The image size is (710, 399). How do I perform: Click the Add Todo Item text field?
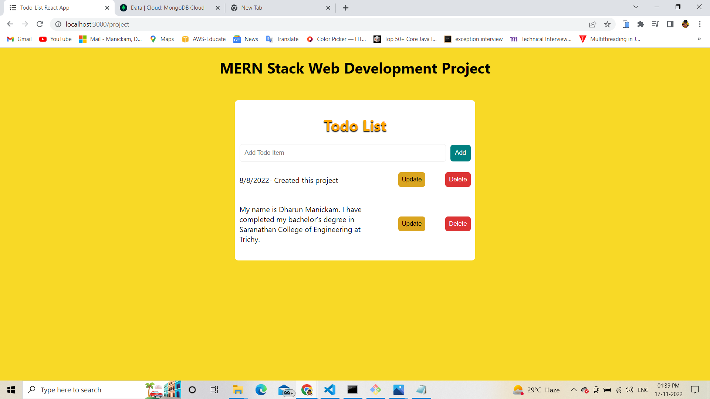[x=342, y=153]
